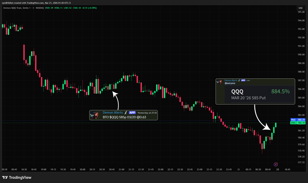Click the 'BTO $QQQ 585p 03/20 @0.63' message text
The image size is (308, 183).
pos(124,117)
